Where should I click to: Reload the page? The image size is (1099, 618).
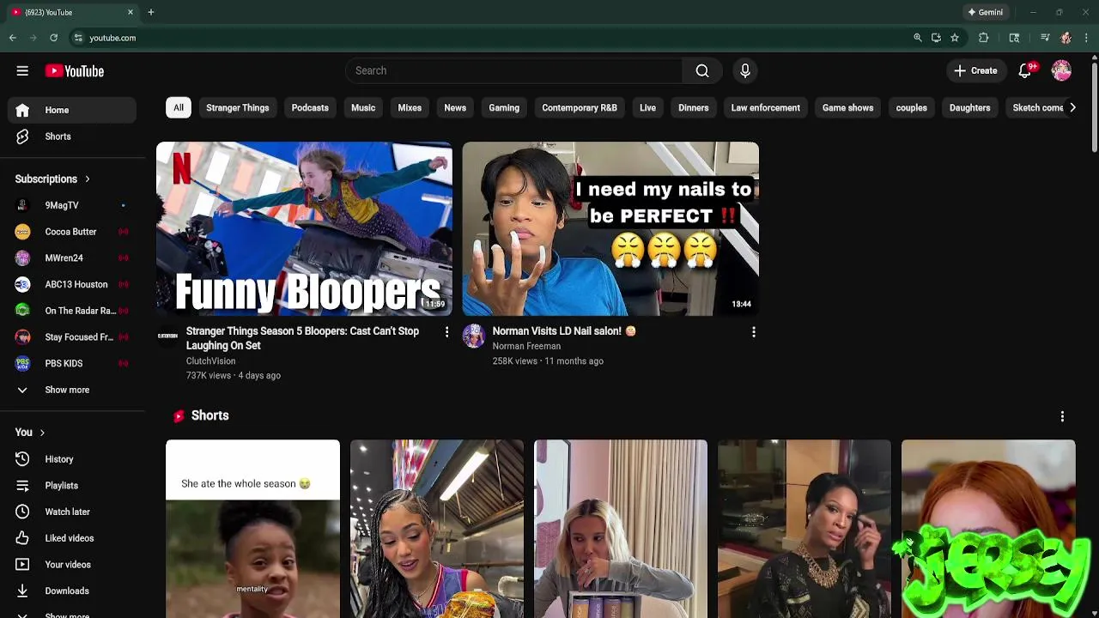click(53, 38)
